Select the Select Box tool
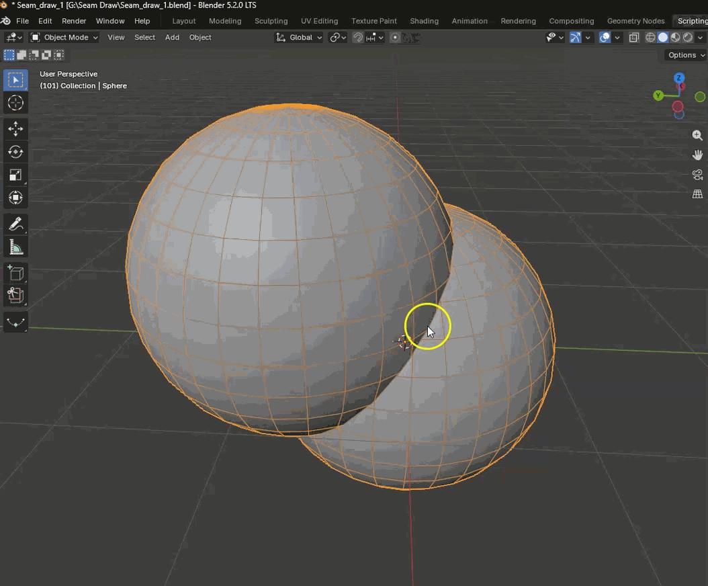708x586 pixels. (15, 80)
